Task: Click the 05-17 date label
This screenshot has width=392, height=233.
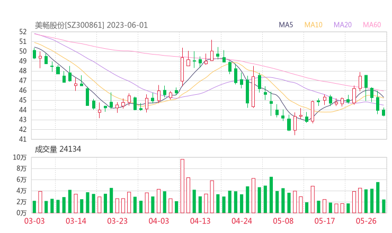Action: 325,221
